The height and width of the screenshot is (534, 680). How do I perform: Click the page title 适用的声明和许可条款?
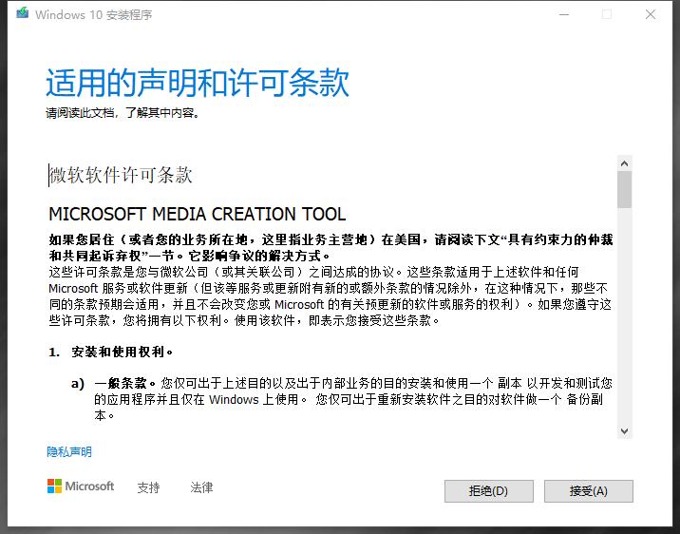(198, 83)
